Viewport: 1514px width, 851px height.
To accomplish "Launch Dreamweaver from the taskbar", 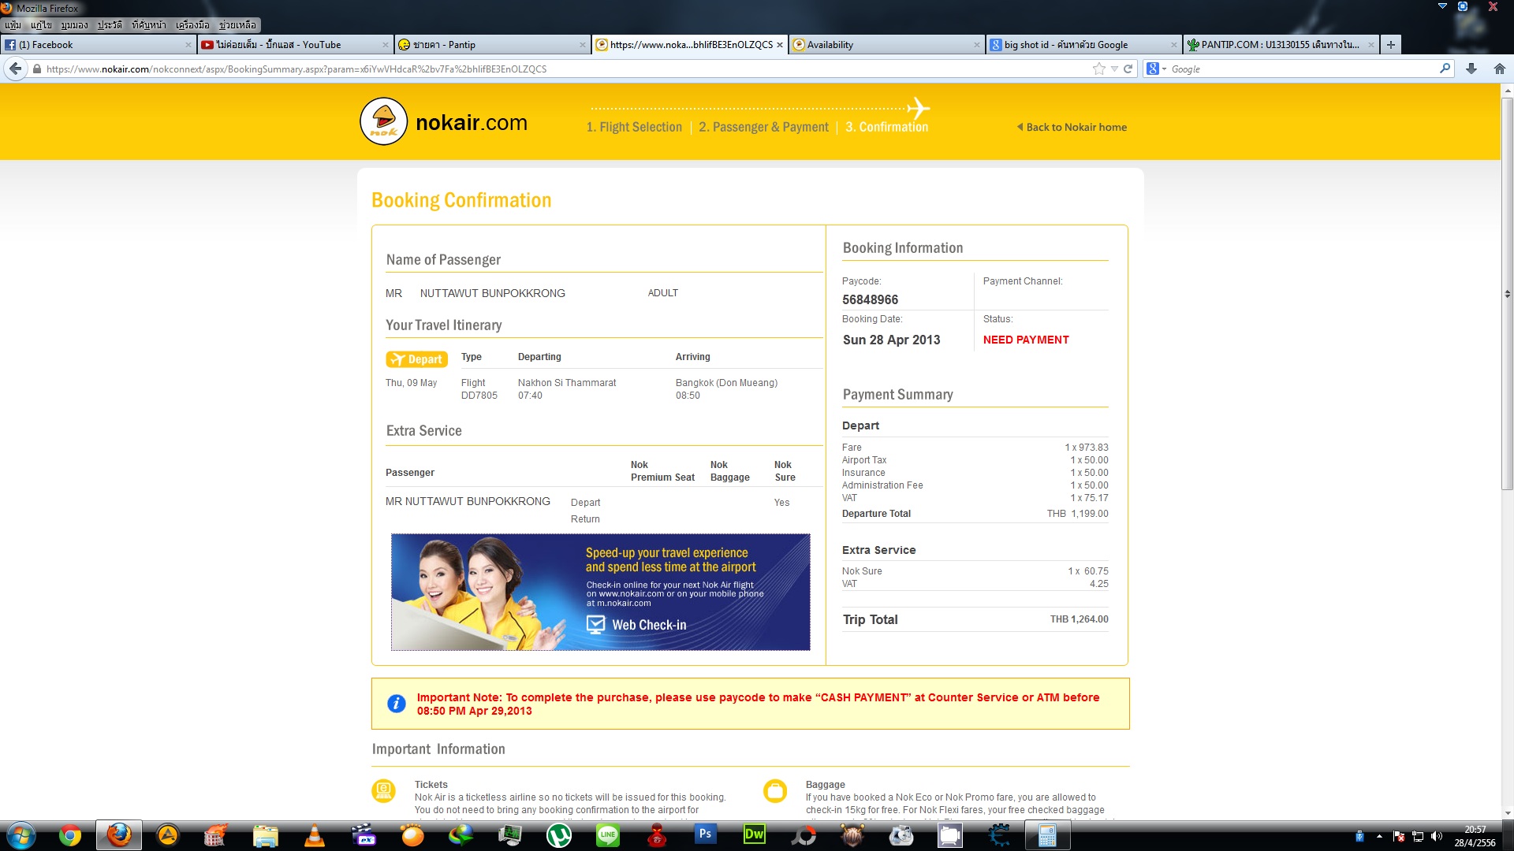I will coord(755,835).
